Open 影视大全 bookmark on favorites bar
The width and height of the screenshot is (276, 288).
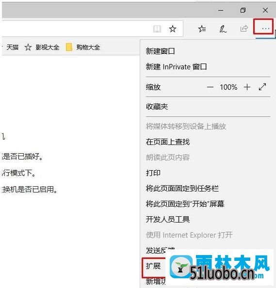click(42, 48)
